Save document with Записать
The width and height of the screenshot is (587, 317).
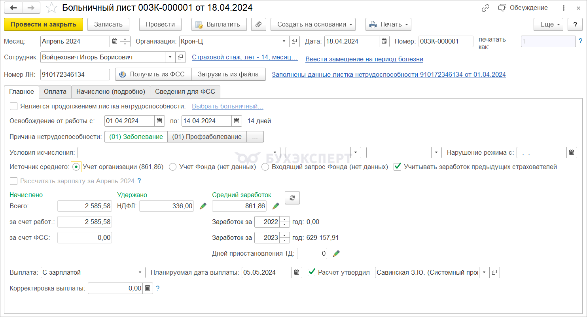pos(108,24)
